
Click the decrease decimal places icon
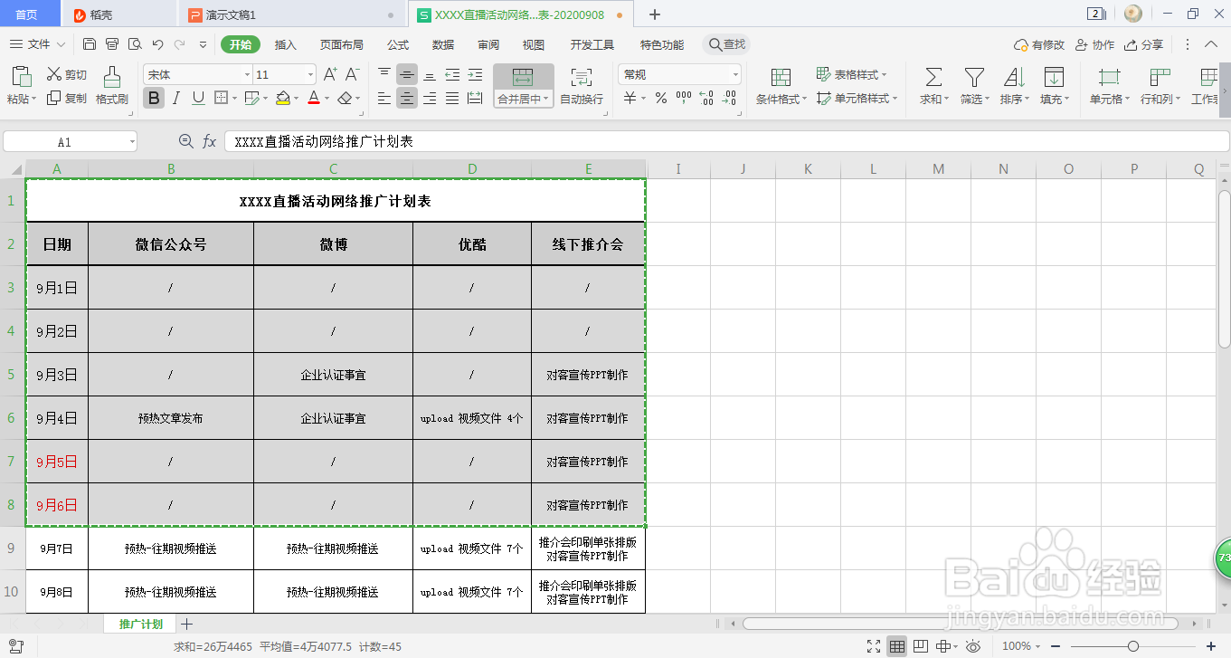coord(730,99)
